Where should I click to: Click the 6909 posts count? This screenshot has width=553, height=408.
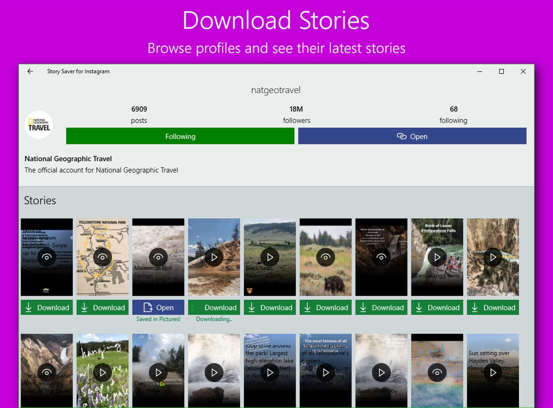tap(139, 109)
